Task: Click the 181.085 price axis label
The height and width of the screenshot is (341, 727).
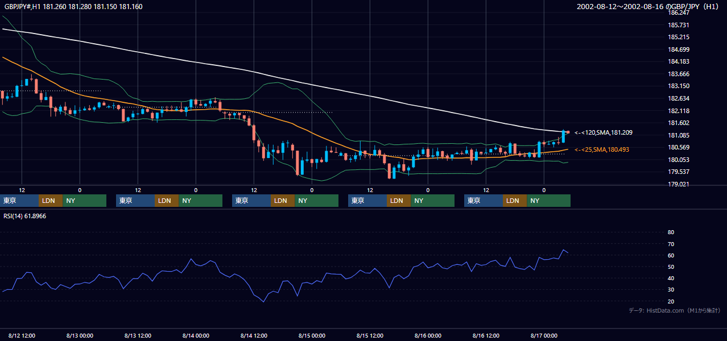Action: tap(679, 135)
